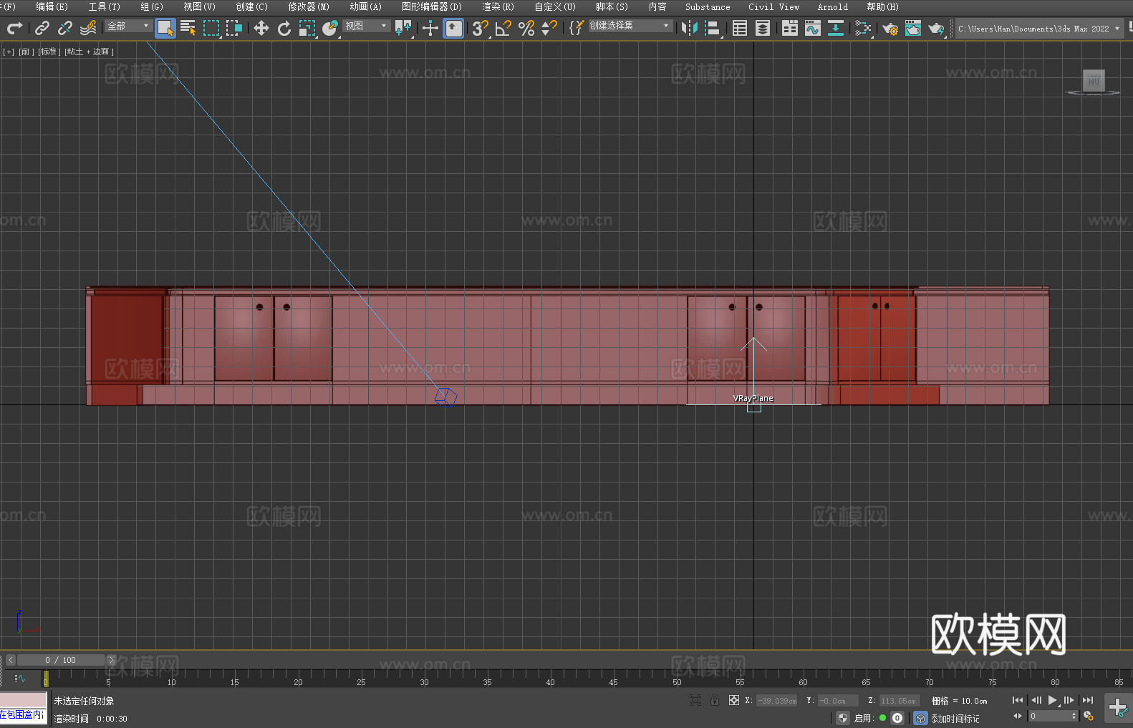The image size is (1133, 728).
Task: Activate the Select and Move tool
Action: click(261, 28)
